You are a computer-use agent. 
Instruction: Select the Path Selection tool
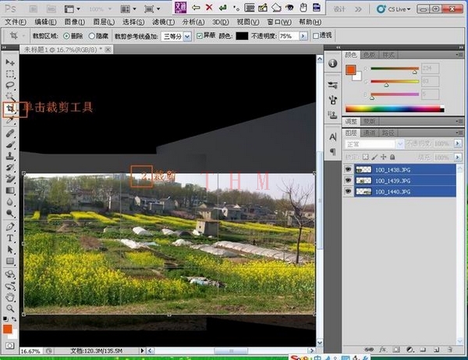point(10,249)
